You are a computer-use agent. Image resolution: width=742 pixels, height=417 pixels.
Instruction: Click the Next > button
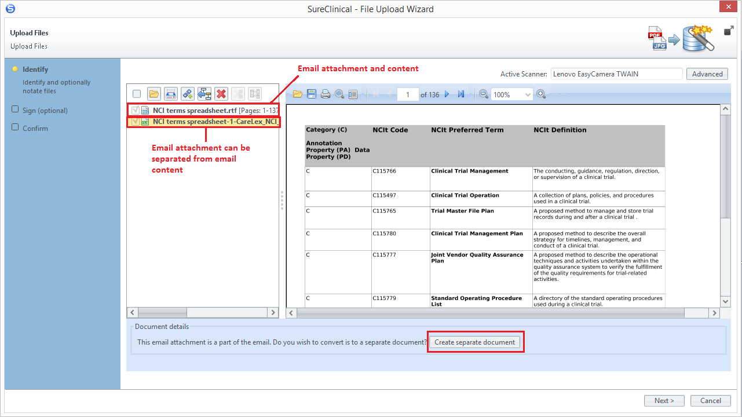pyautogui.click(x=664, y=401)
